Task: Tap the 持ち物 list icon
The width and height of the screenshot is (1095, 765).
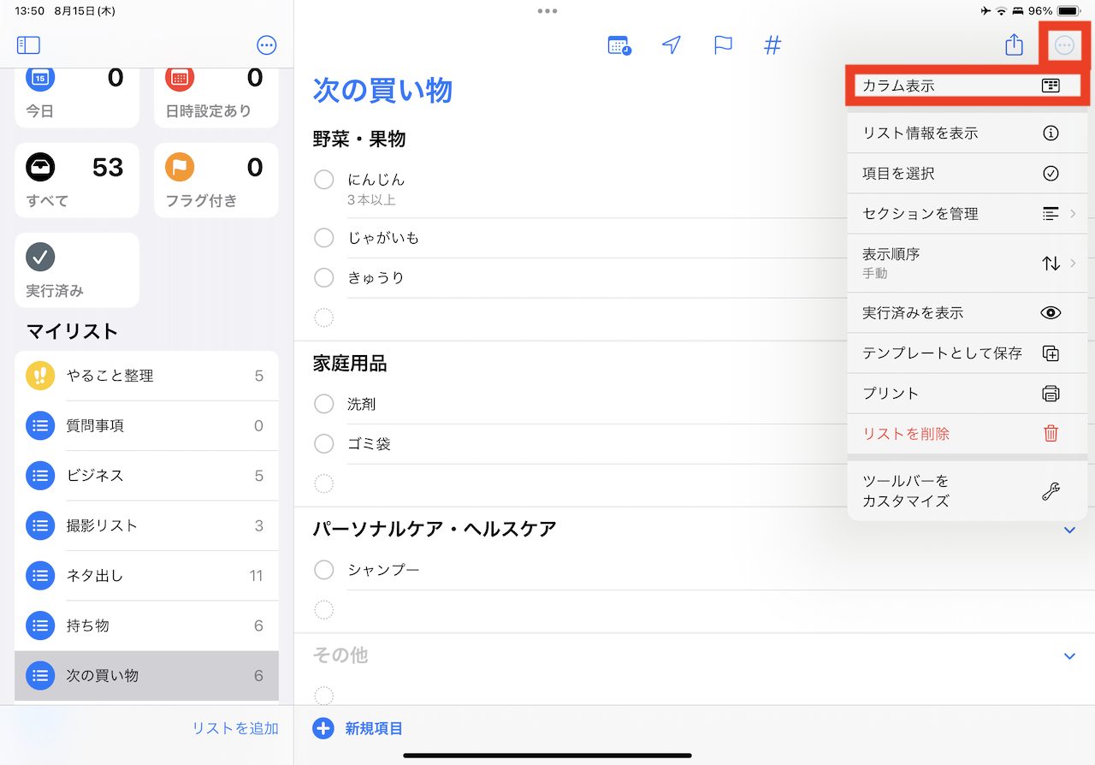Action: 40,626
